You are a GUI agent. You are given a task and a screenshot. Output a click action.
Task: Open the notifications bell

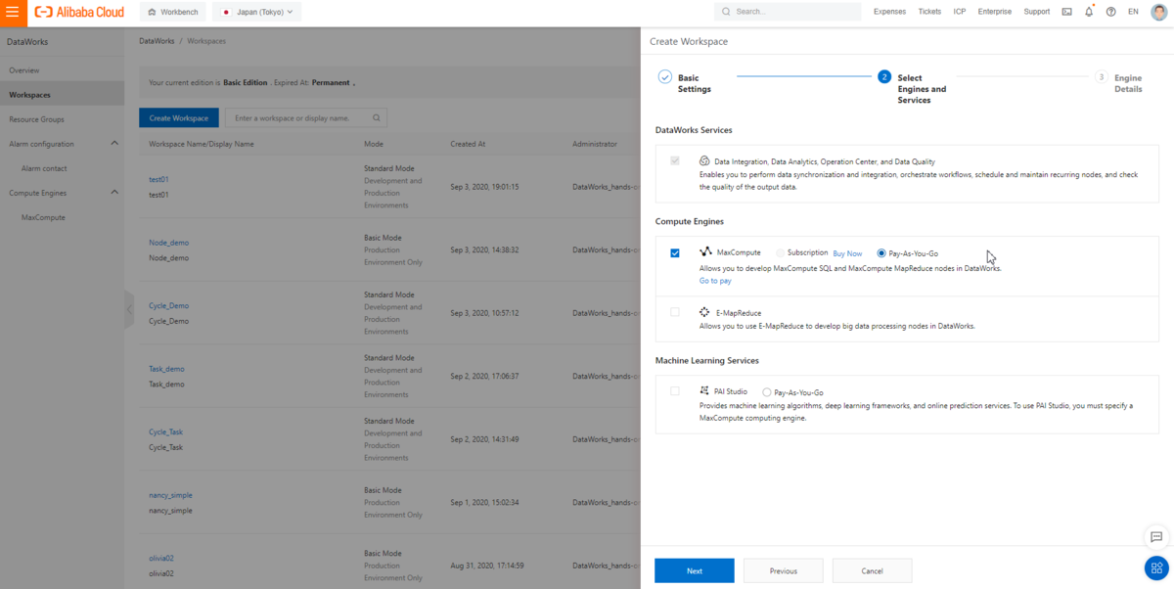click(x=1089, y=12)
